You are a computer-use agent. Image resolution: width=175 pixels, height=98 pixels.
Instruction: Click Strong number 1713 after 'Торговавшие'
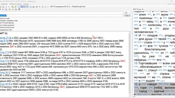[160, 63]
